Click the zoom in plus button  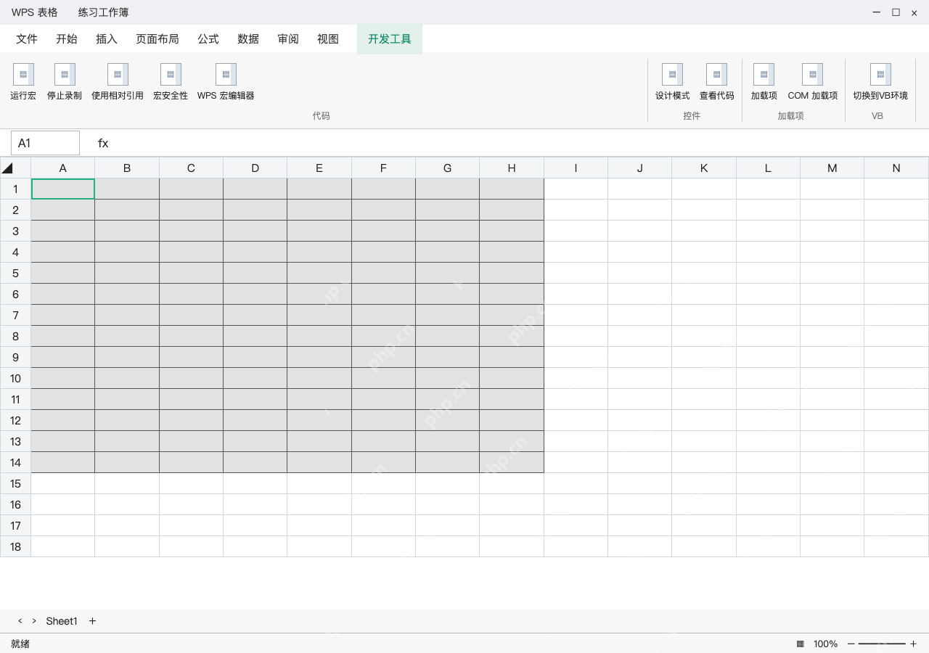(913, 644)
